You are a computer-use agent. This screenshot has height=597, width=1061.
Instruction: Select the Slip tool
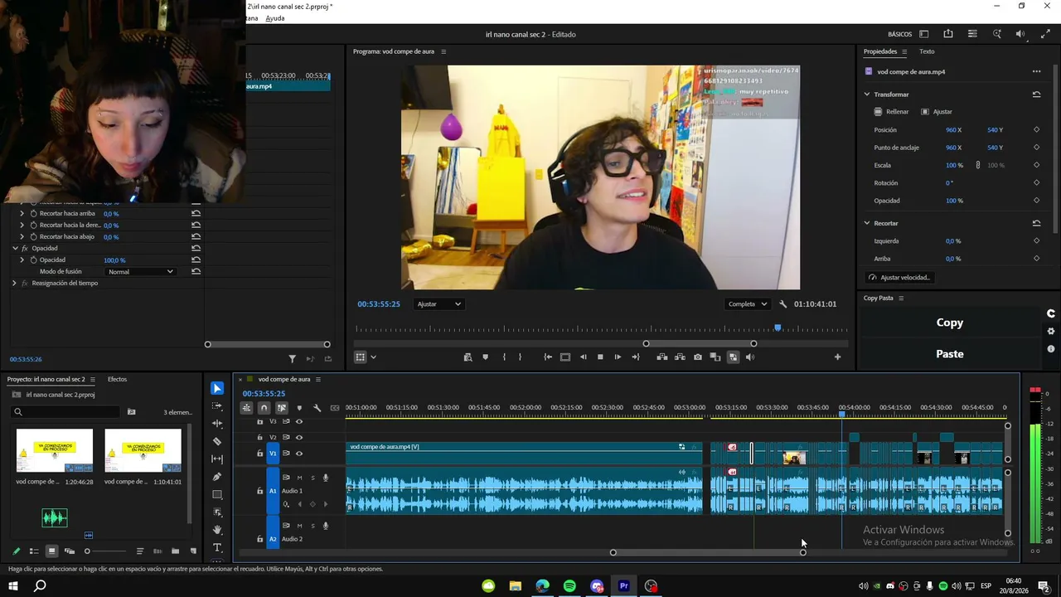[217, 459]
